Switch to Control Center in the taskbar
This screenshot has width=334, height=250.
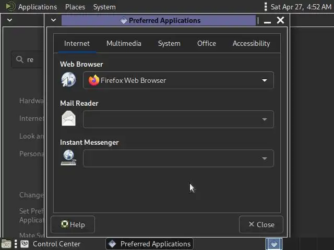coord(51,244)
